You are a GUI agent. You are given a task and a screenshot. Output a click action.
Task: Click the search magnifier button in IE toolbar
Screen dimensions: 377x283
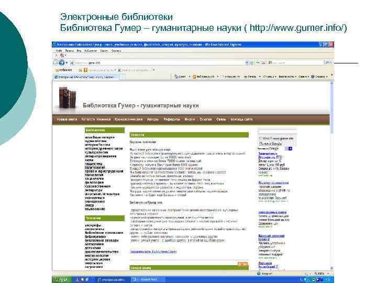[327, 63]
